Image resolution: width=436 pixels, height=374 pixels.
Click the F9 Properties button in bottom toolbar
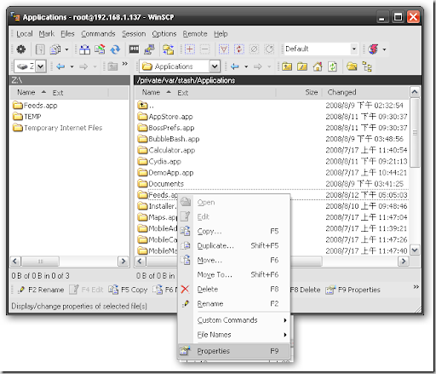pos(353,290)
